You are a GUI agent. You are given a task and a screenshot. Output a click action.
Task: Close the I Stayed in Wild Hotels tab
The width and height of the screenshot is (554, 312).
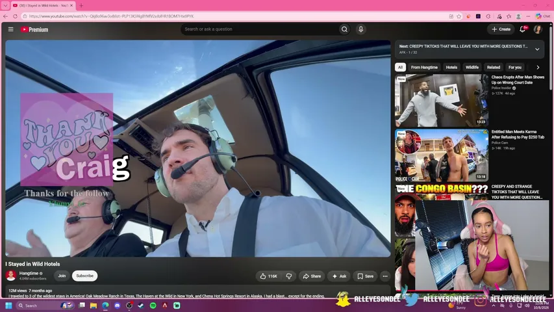tap(71, 6)
